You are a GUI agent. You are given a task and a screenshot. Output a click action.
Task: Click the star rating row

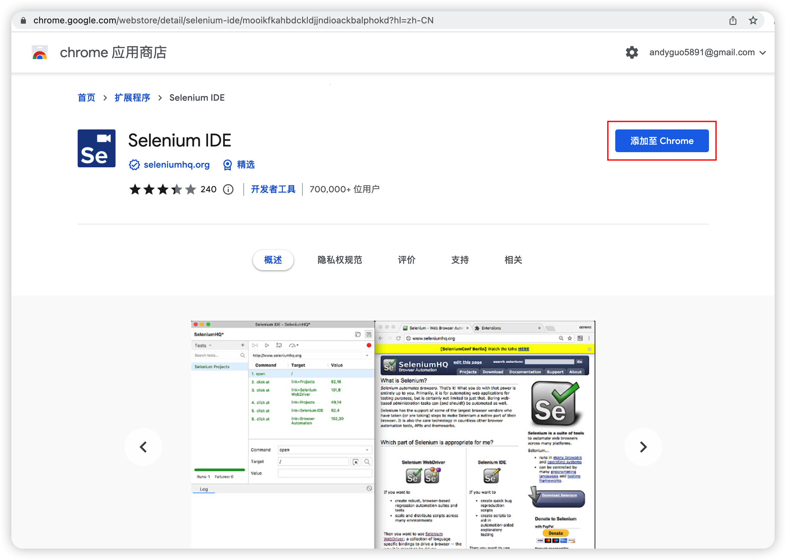pos(163,189)
